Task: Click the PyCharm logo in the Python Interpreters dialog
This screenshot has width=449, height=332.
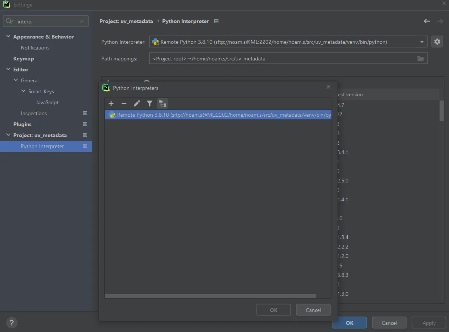Action: (106, 88)
